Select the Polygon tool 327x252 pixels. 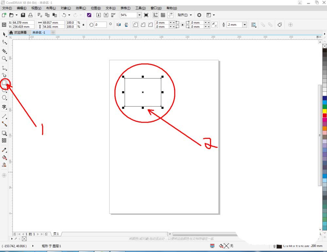(x=4, y=97)
